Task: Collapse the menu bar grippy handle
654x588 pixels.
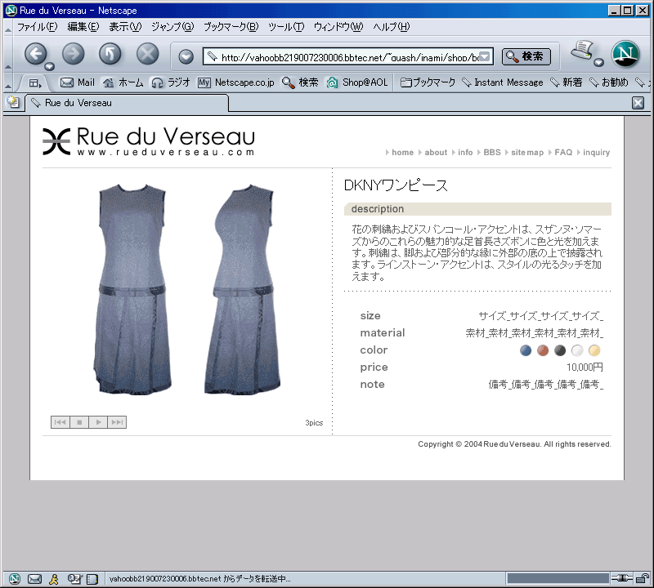Action: click(8, 28)
